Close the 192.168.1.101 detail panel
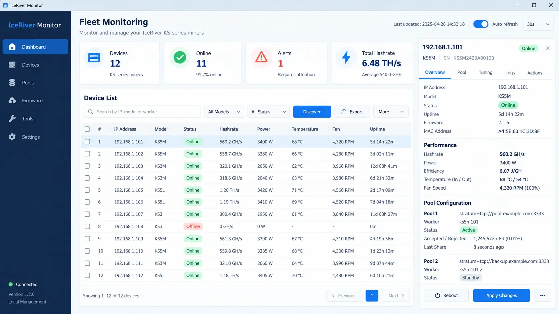 548,48
